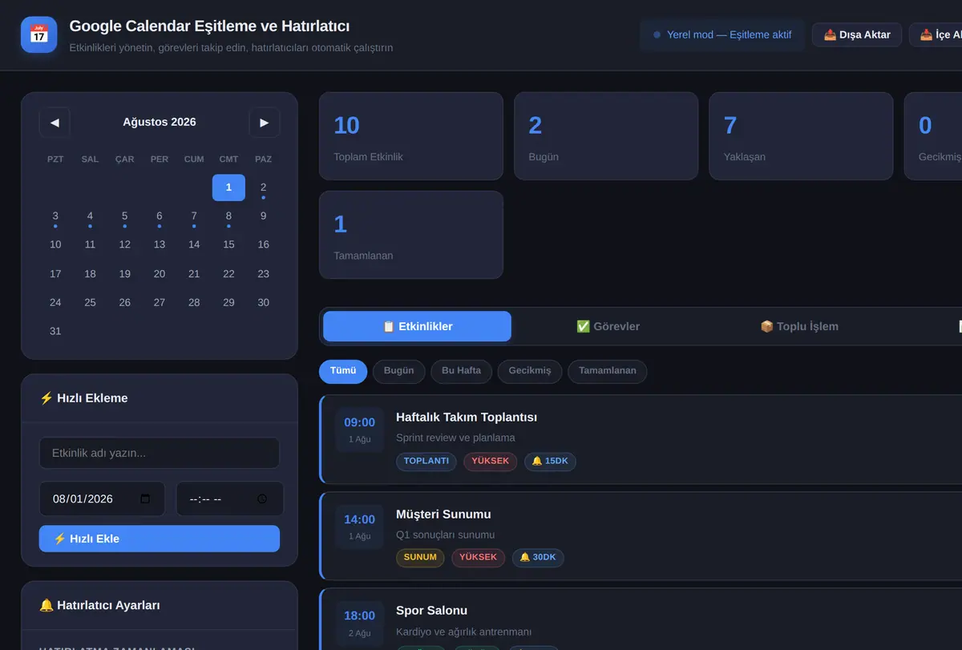Click the calendar app logo icon
Image resolution: width=962 pixels, height=650 pixels.
[38, 34]
